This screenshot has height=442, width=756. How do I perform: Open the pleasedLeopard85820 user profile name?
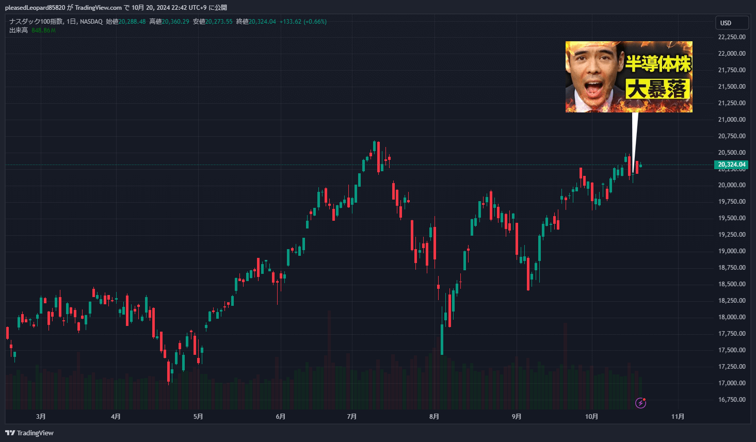click(x=35, y=8)
